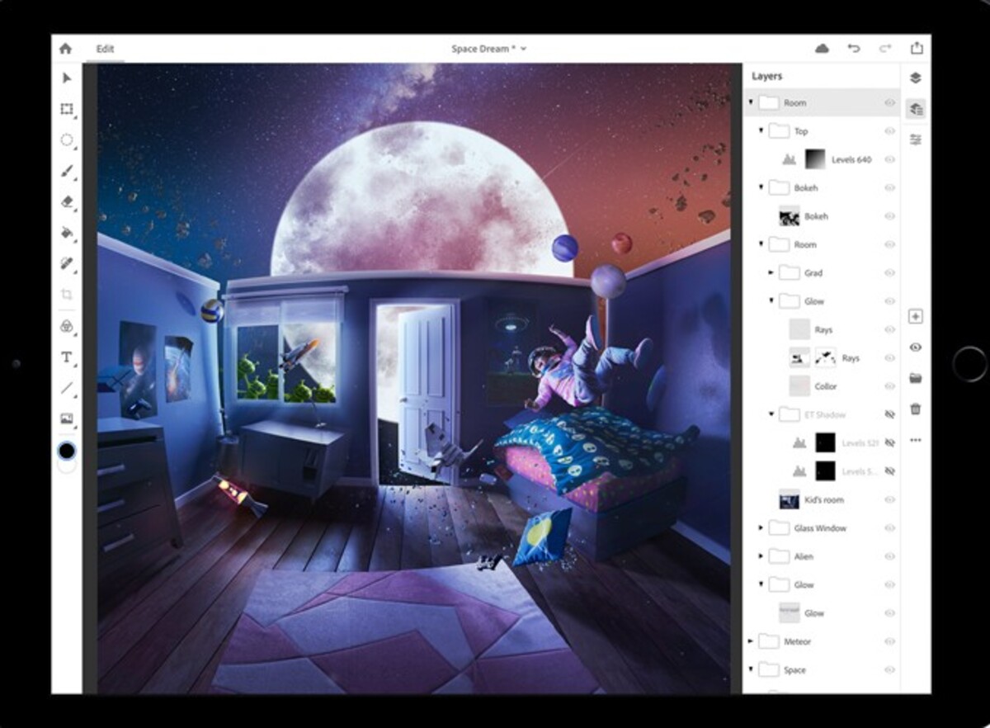Switch to the Edit tab
Viewport: 990px width, 728px height.
click(x=104, y=49)
